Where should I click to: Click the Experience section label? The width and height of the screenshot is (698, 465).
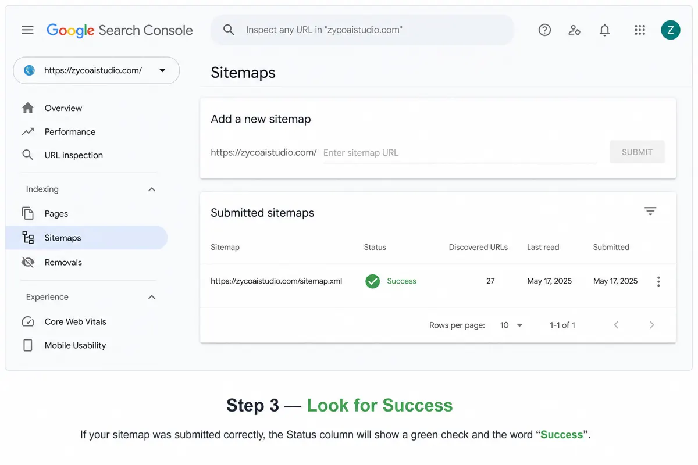[x=47, y=297]
